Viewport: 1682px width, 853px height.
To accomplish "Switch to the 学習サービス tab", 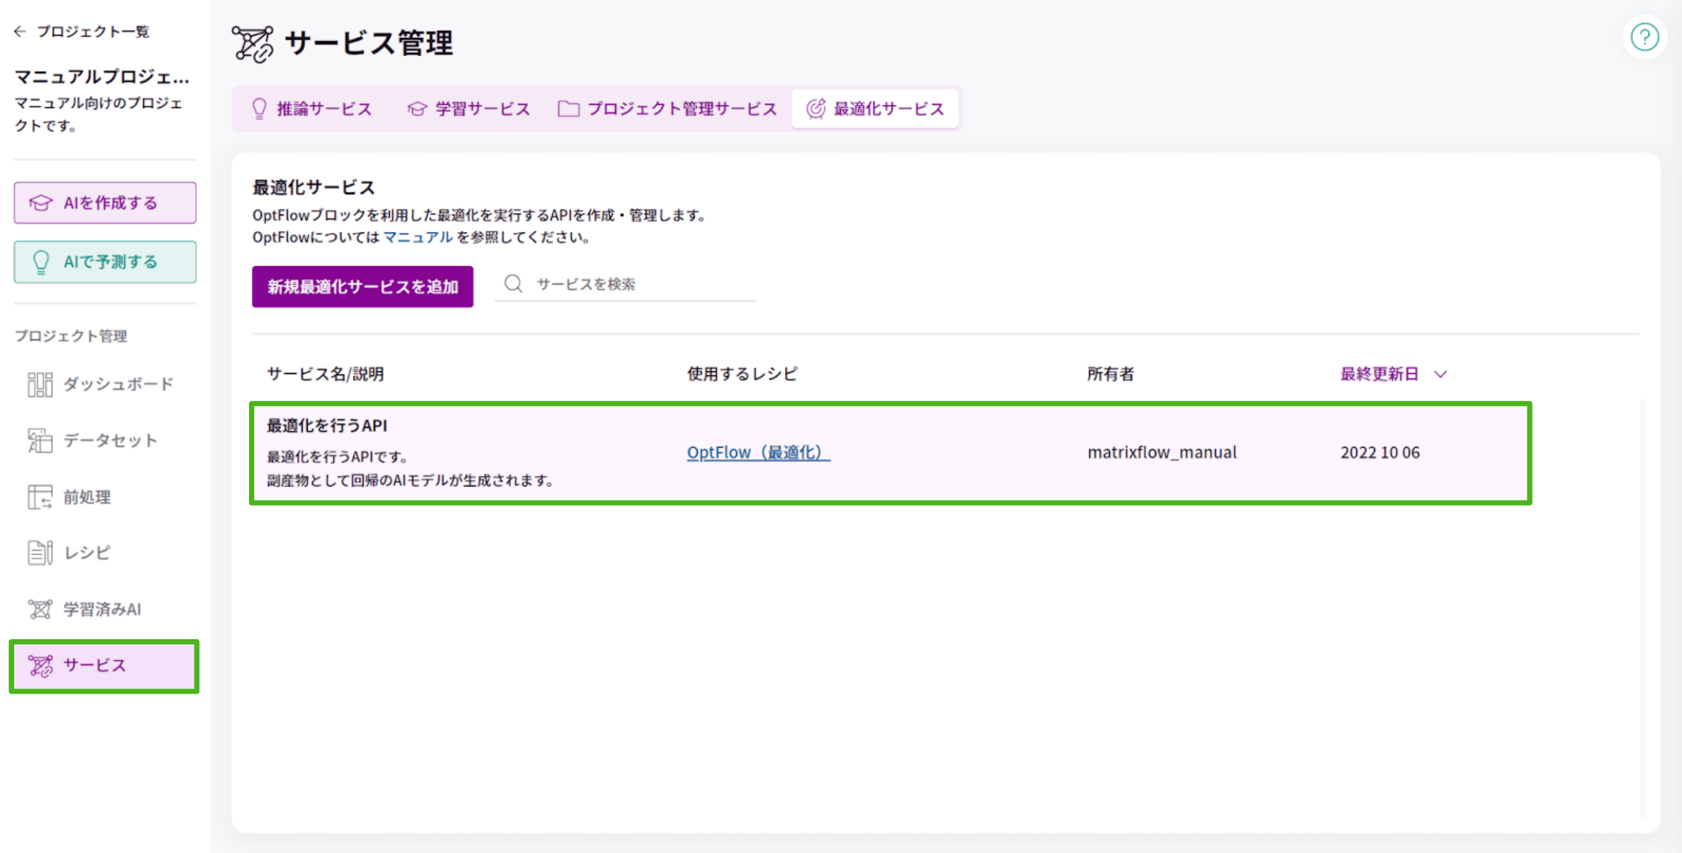I will [469, 108].
